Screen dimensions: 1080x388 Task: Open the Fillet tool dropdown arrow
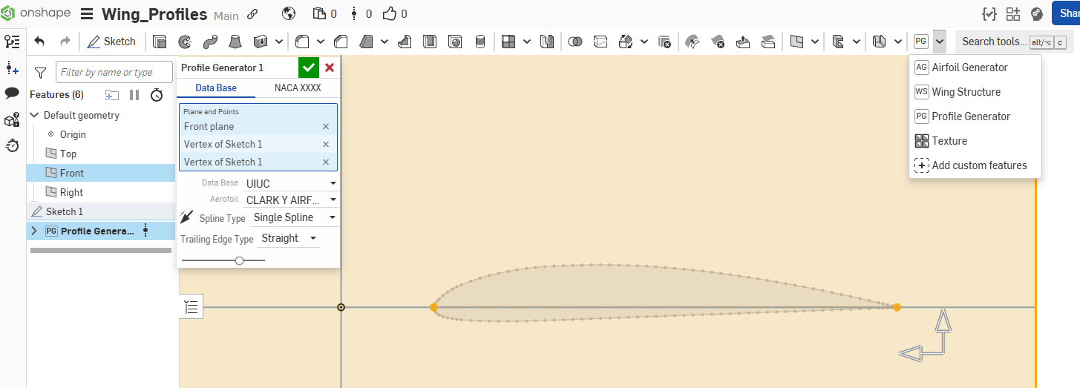click(321, 42)
